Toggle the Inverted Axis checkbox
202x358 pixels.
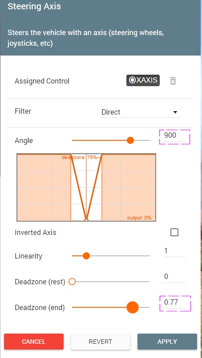(x=174, y=232)
